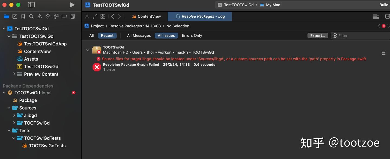Click the back navigation chevron in the jump bar

coord(113,16)
